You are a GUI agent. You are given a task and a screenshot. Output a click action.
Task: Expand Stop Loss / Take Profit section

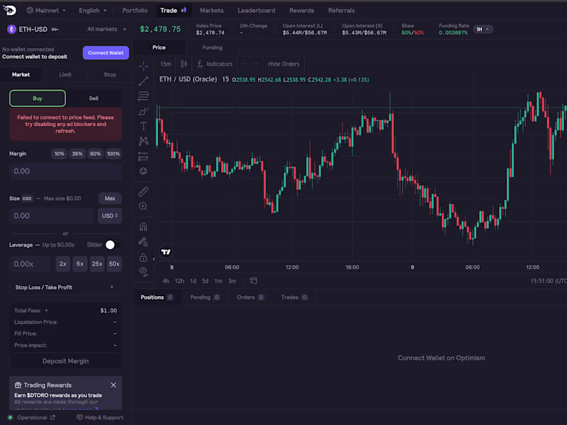[65, 288]
